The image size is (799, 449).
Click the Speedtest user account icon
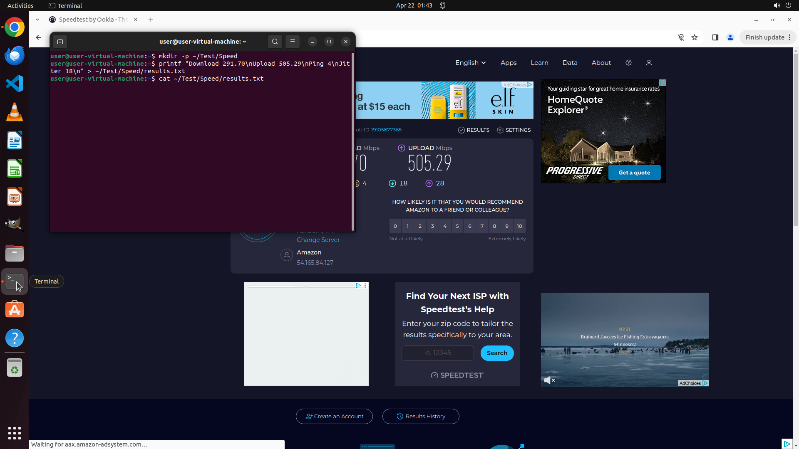(649, 63)
